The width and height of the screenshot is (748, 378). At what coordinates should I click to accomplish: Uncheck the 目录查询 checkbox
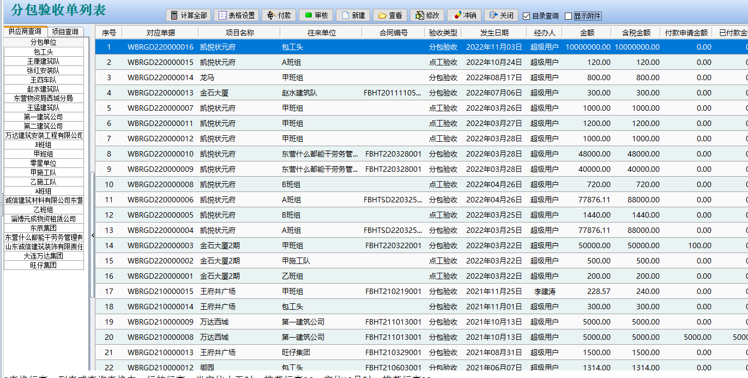pyautogui.click(x=527, y=16)
